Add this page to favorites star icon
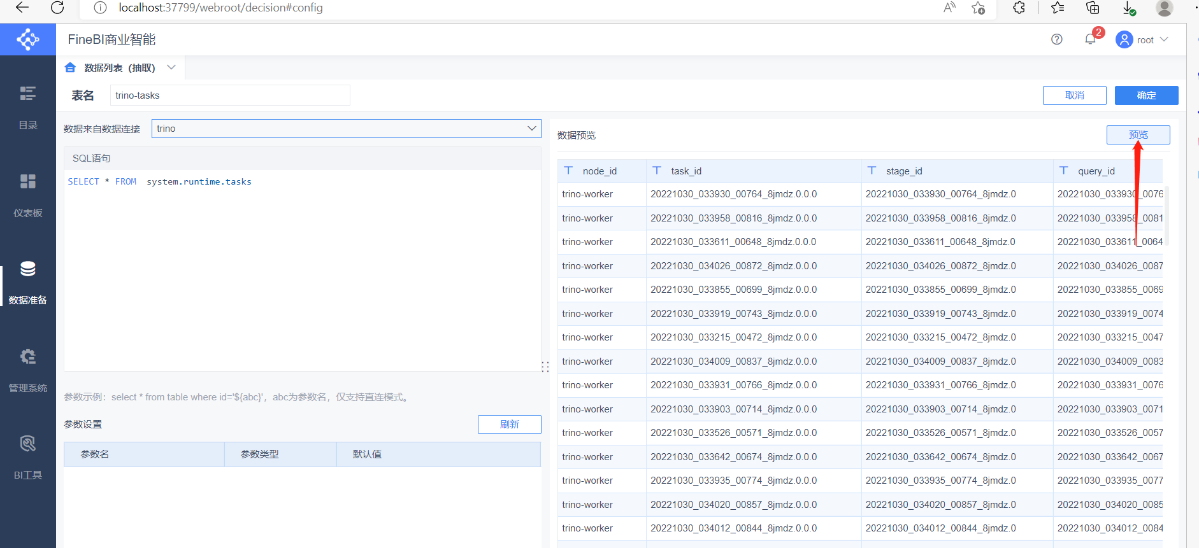Image resolution: width=1199 pixels, height=548 pixels. click(978, 8)
